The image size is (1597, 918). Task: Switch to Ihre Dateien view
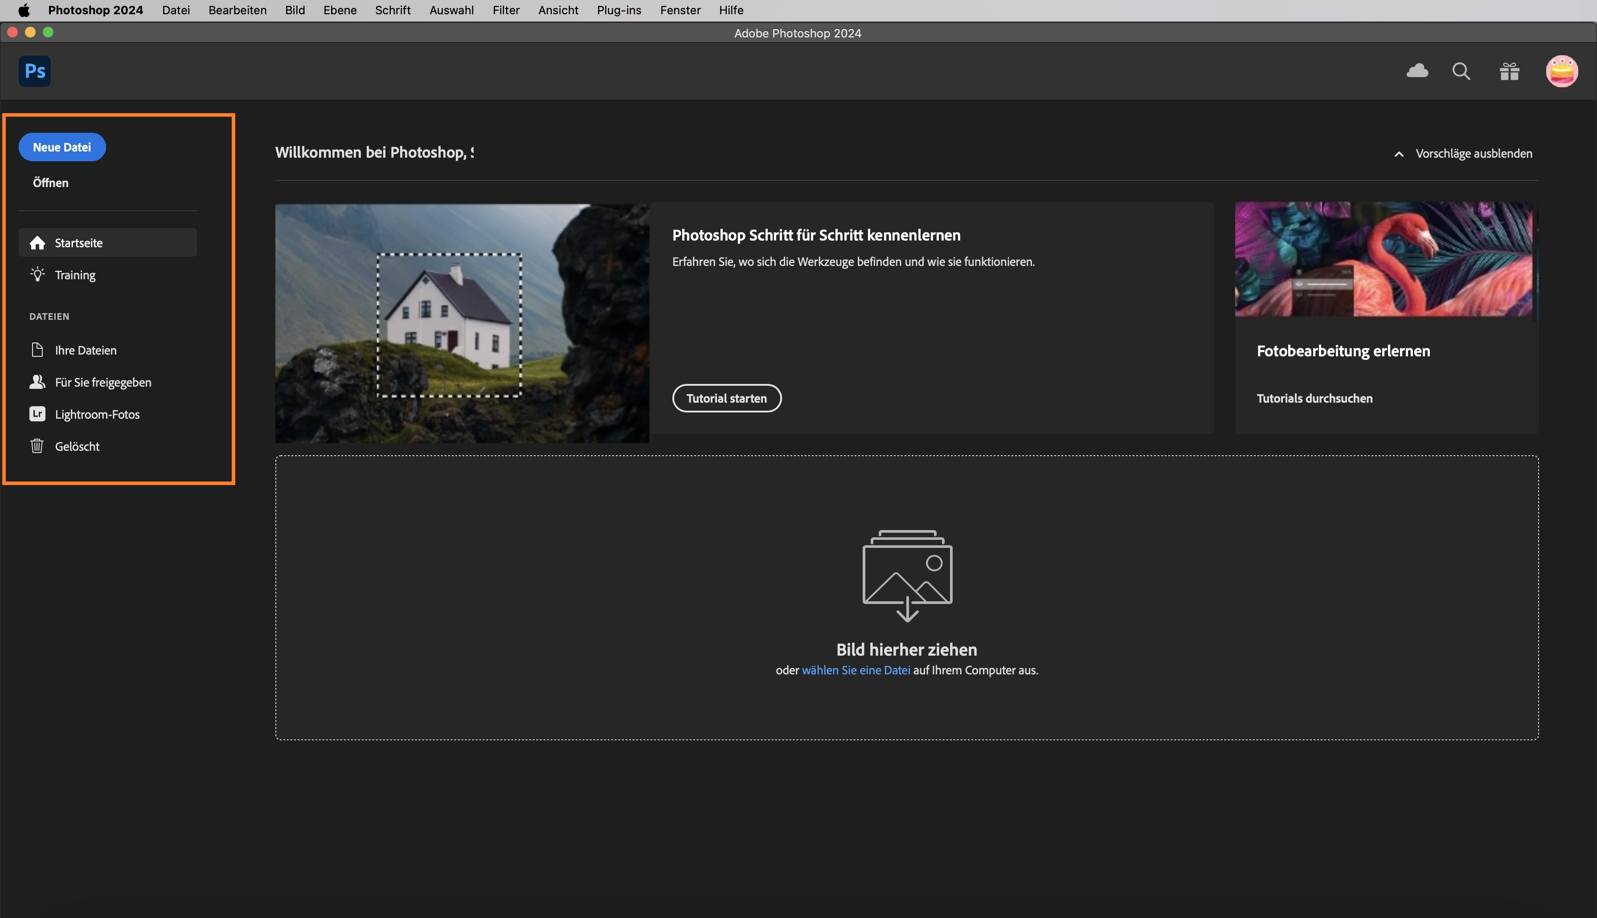(85, 350)
